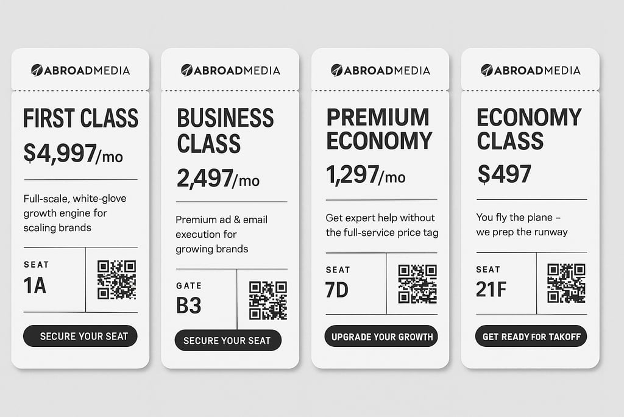This screenshot has height=417, width=624.
Task: Click AbroadMedia logo on Business Class ticket
Action: coord(230,70)
